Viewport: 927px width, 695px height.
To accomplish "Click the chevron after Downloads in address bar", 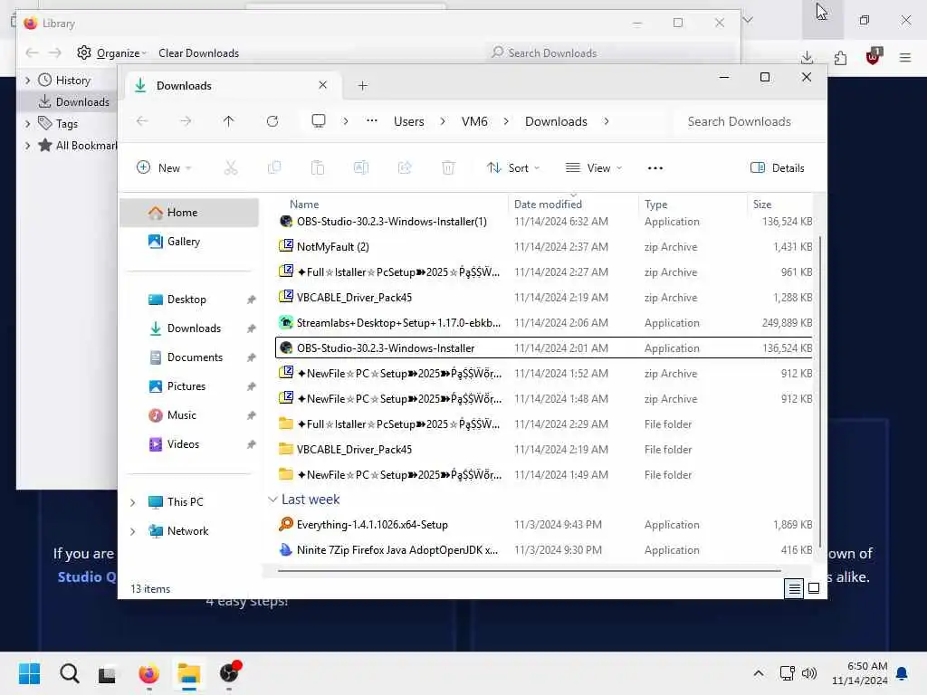I will (x=607, y=121).
